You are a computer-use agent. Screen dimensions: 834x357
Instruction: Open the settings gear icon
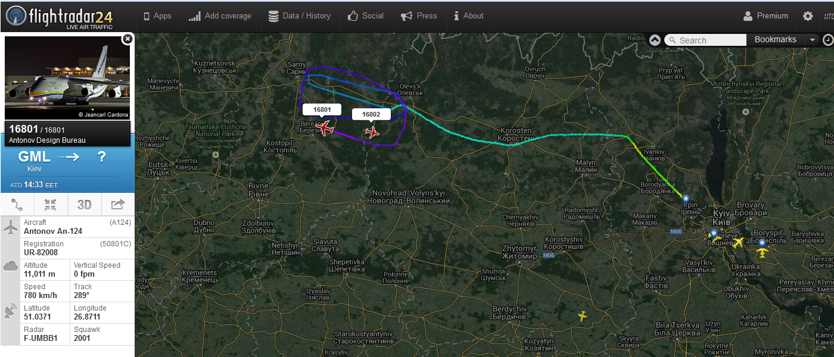[808, 16]
